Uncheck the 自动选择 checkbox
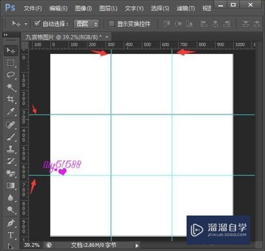This screenshot has height=251, width=265. (37, 23)
